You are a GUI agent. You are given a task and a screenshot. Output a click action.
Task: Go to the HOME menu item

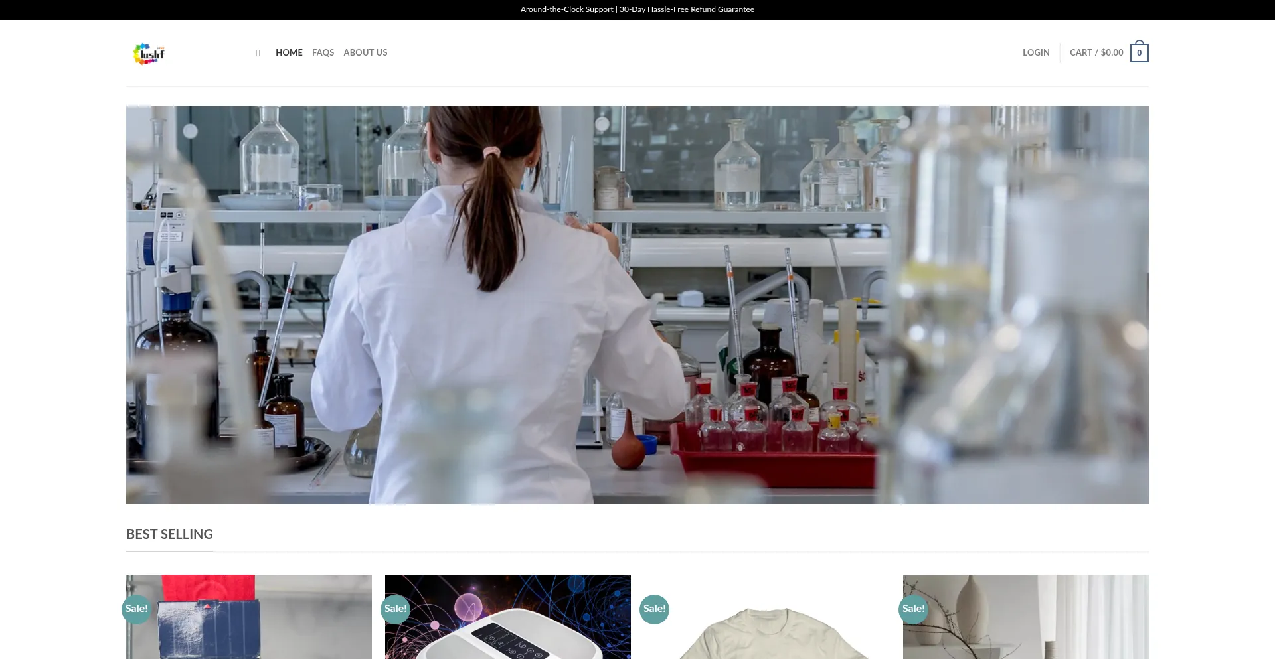pos(289,52)
